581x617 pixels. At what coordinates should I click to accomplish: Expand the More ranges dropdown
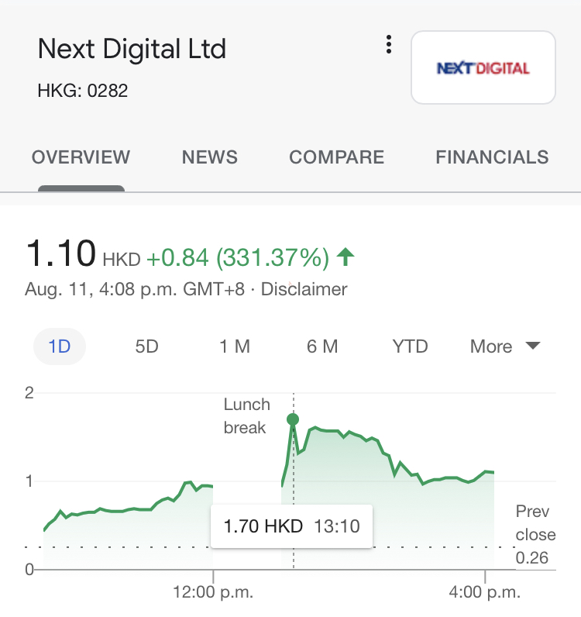491,346
